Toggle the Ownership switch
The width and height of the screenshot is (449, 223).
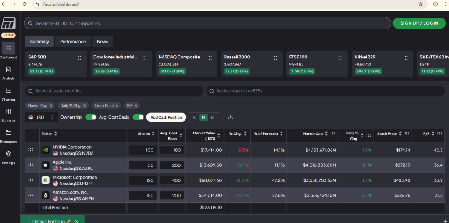coord(91,117)
